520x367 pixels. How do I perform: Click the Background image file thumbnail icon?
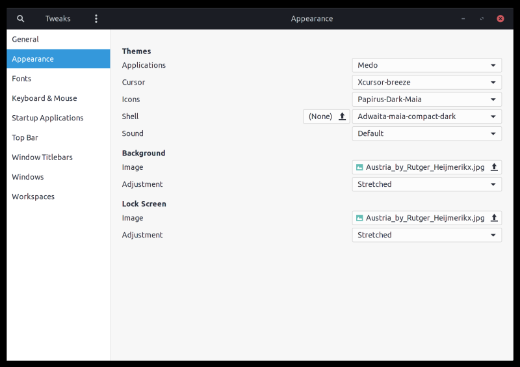359,167
